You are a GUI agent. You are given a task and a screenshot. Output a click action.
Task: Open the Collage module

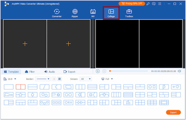pyautogui.click(x=111, y=13)
